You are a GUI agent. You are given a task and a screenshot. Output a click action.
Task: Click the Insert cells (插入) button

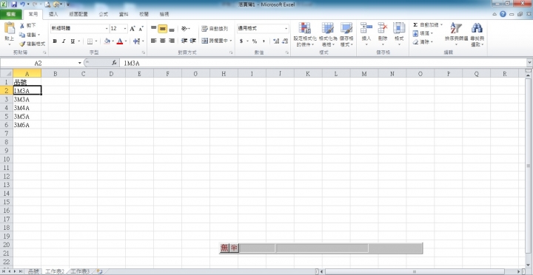(366, 35)
